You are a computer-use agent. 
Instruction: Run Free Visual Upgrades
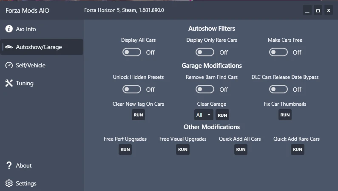coord(183,149)
